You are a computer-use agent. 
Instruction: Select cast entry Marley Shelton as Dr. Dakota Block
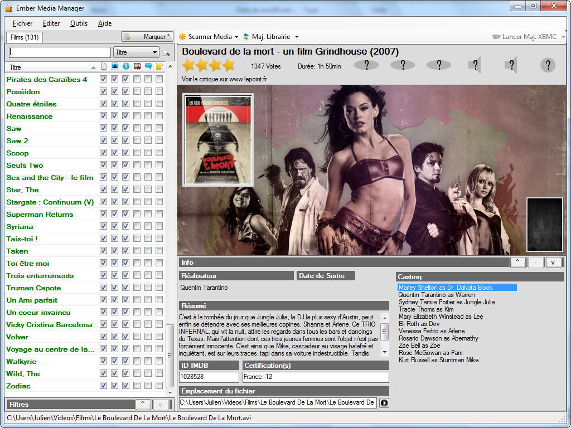[457, 288]
